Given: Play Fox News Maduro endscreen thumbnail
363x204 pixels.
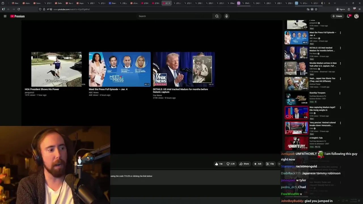Looking at the screenshot, I should (x=184, y=69).
